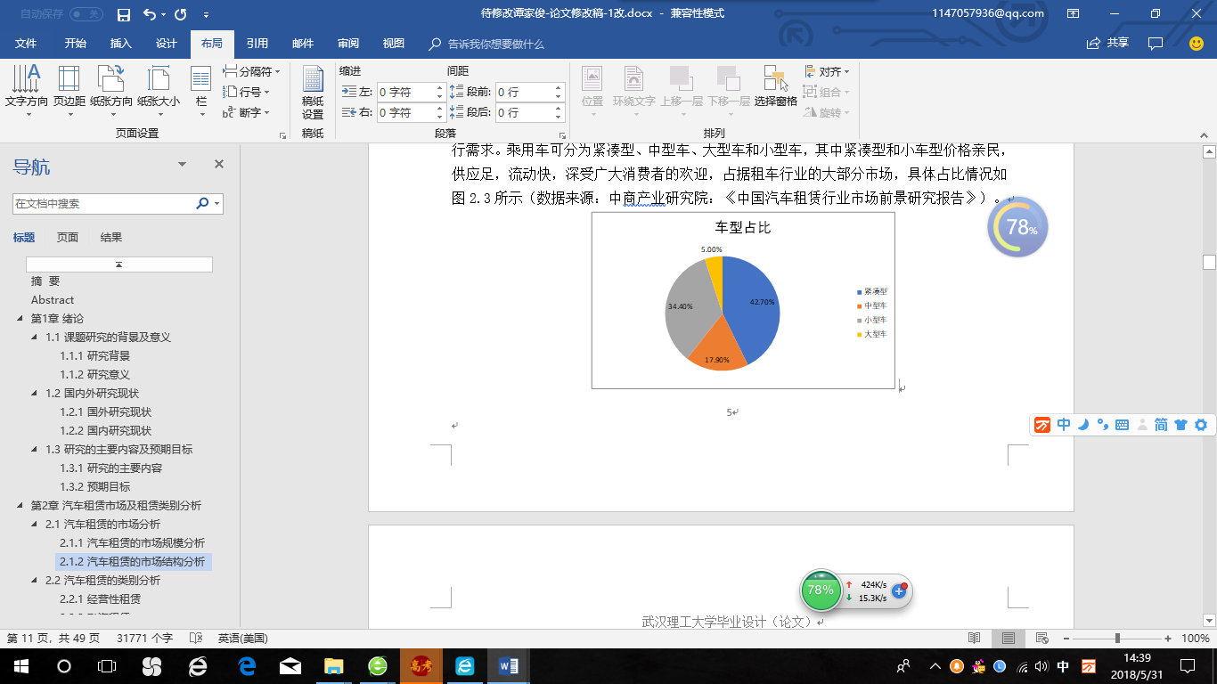
Task: Click the Save icon in title bar
Action: click(124, 14)
